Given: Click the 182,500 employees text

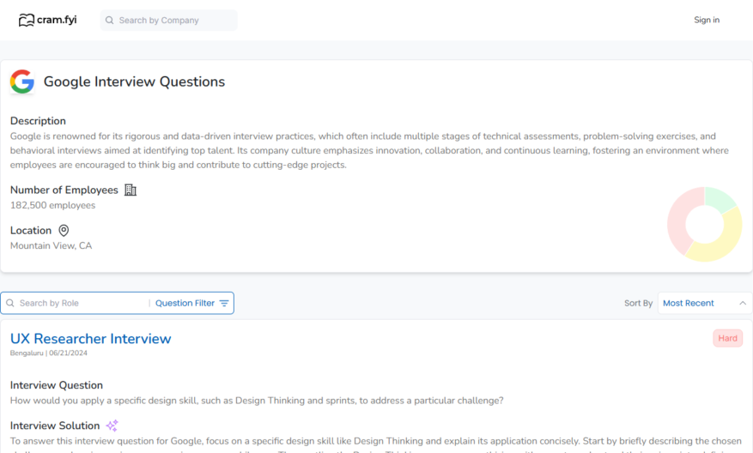Looking at the screenshot, I should [53, 205].
